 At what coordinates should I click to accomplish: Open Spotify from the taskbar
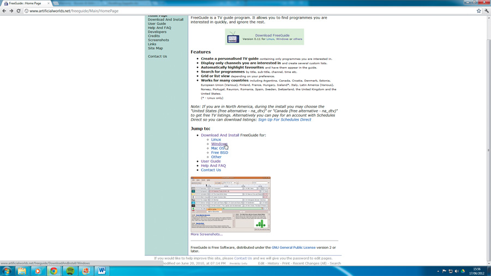tap(70, 271)
